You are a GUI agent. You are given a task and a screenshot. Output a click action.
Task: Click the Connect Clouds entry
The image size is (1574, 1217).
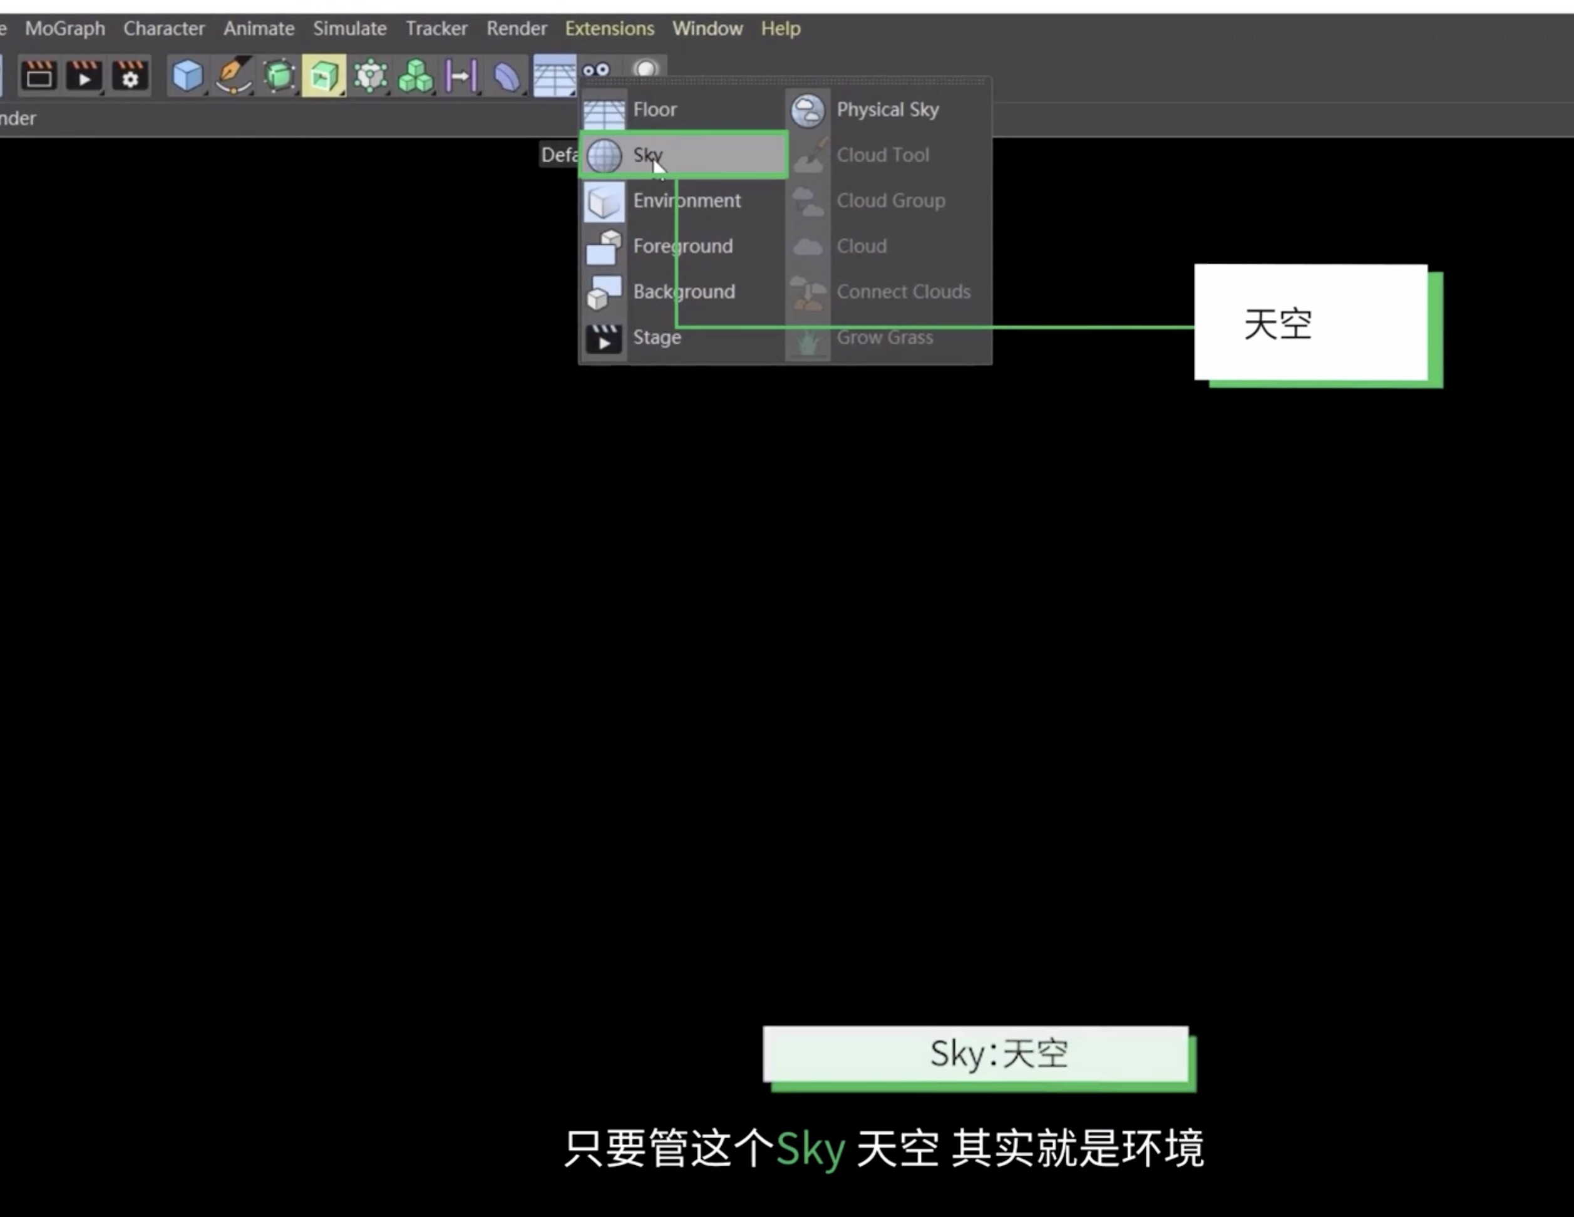888,291
